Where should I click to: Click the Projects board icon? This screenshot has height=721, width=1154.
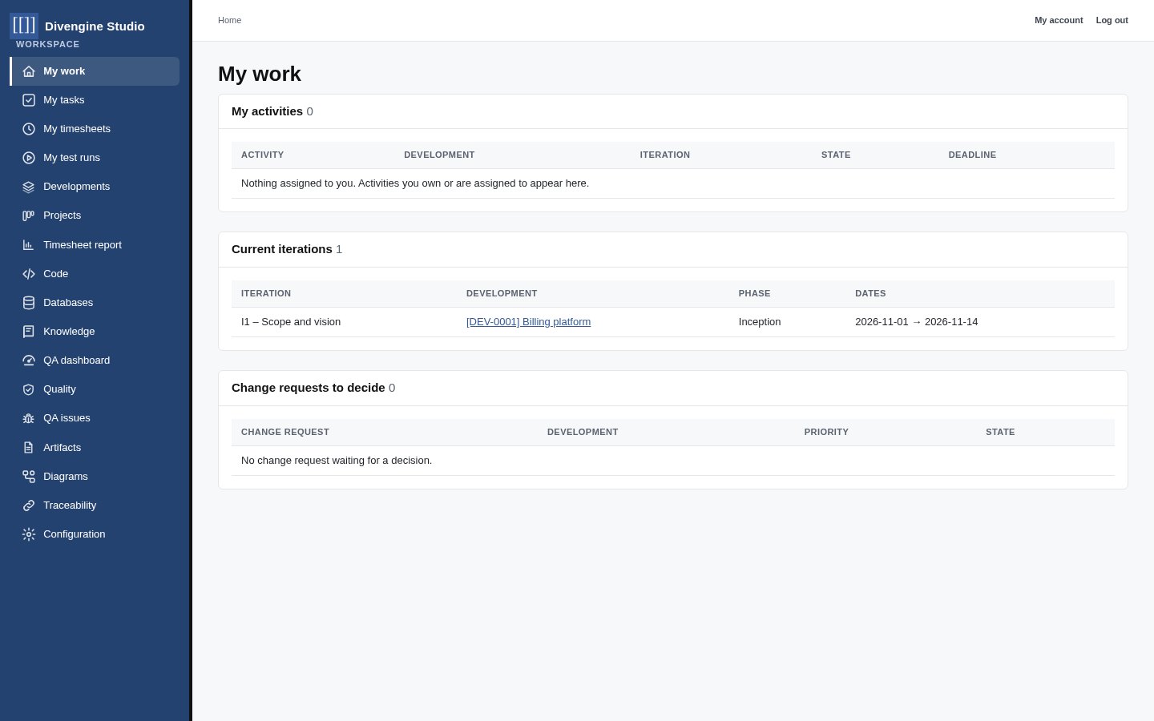click(x=29, y=215)
